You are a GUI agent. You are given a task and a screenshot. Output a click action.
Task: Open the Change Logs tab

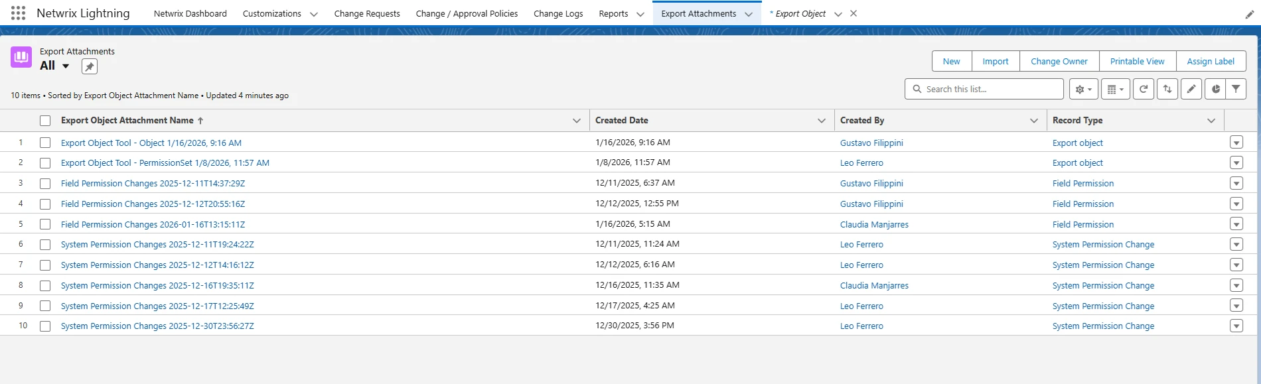[558, 13]
